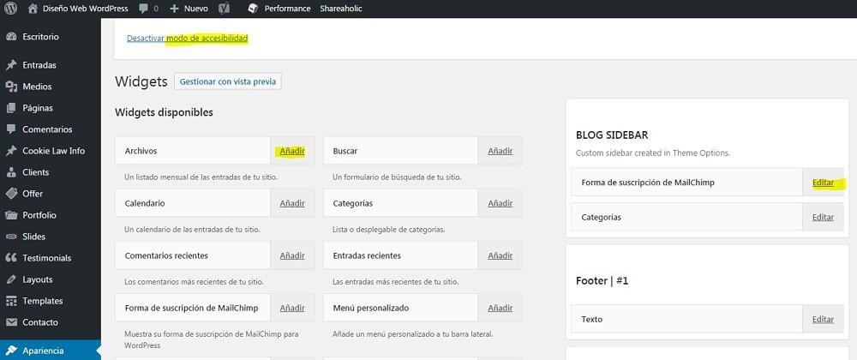Click the WordPress logo icon
This screenshot has width=857, height=360.
coord(11,9)
